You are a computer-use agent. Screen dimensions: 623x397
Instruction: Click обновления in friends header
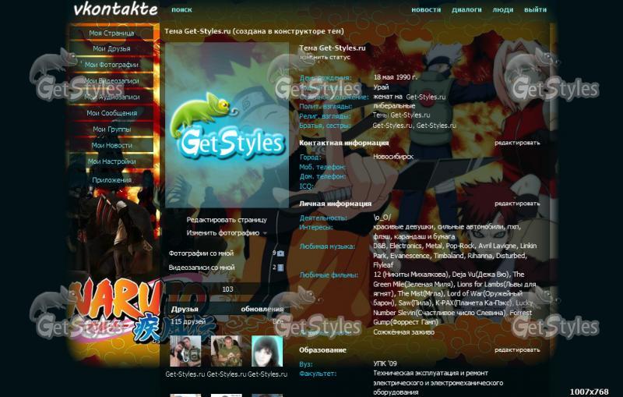click(262, 309)
